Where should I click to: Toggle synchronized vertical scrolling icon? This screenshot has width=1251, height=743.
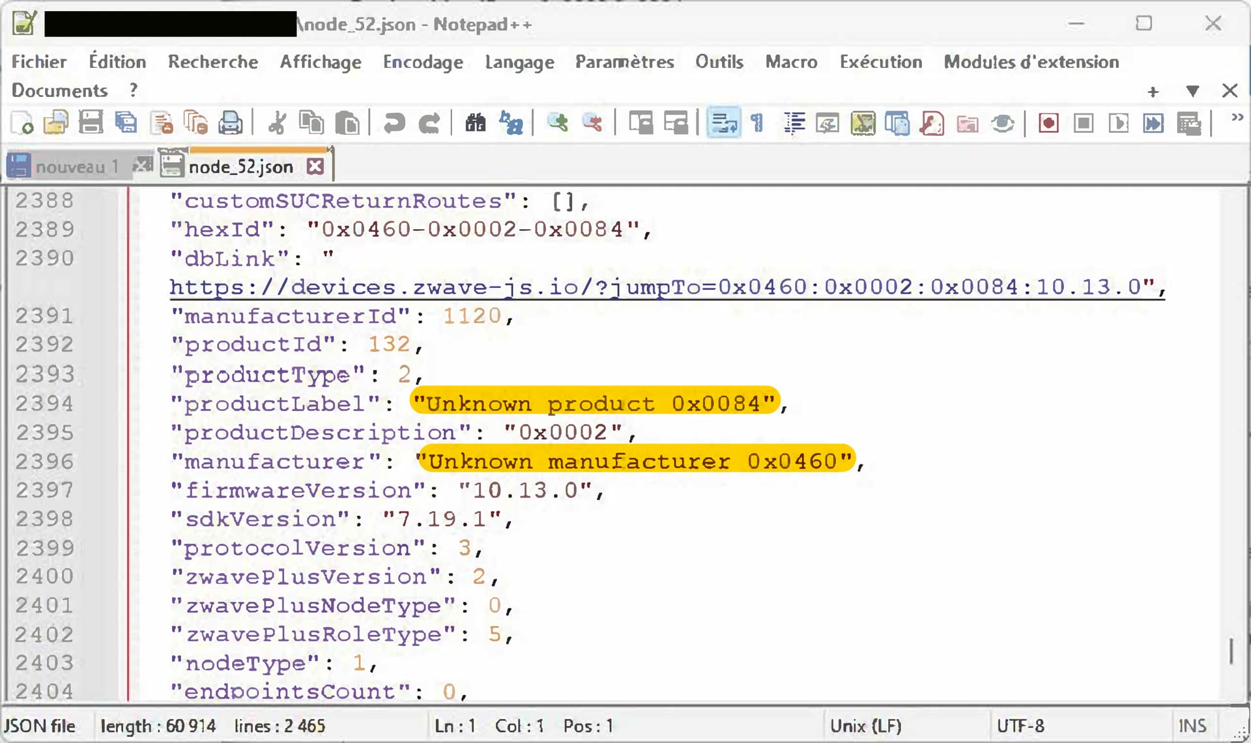click(640, 122)
